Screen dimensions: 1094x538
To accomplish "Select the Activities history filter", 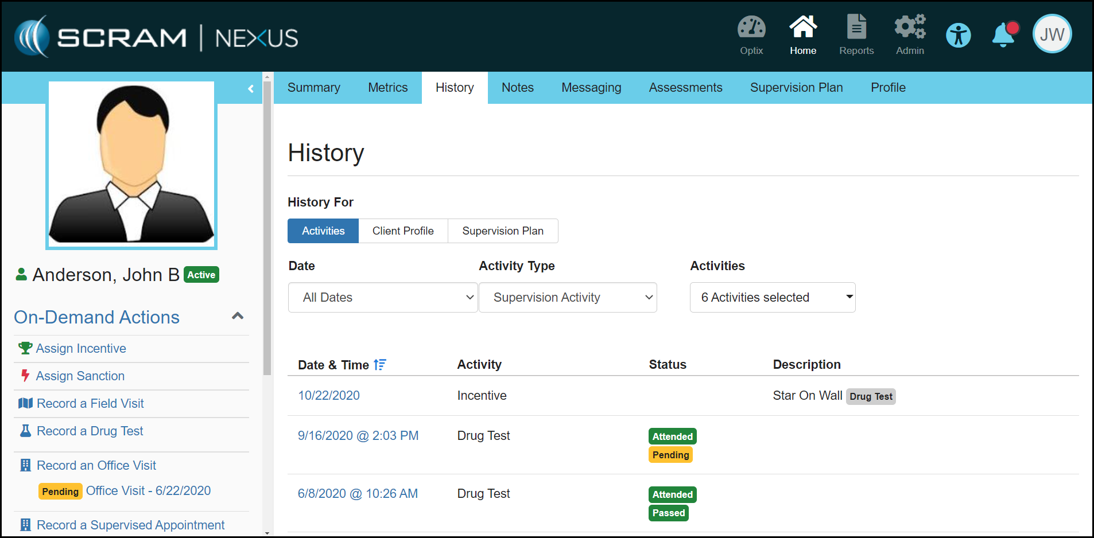I will 323,231.
